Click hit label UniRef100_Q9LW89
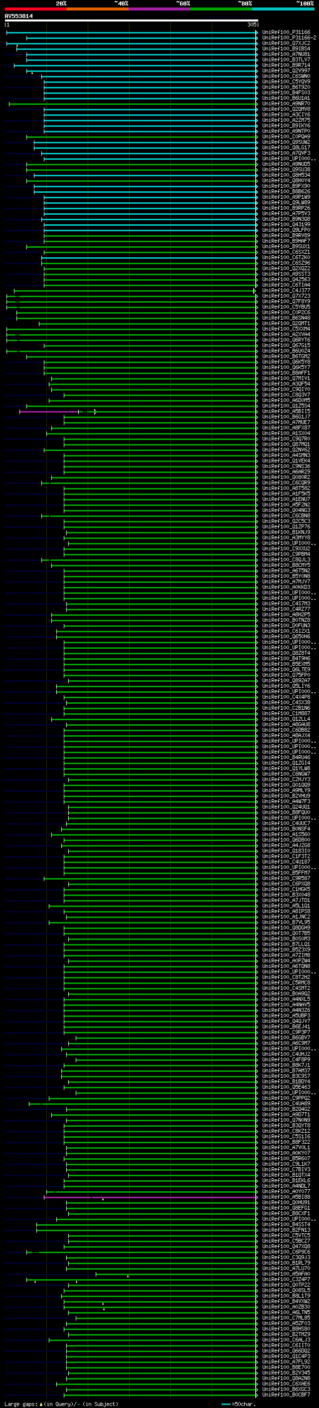The width and height of the screenshot is (319, 1408). (286, 202)
